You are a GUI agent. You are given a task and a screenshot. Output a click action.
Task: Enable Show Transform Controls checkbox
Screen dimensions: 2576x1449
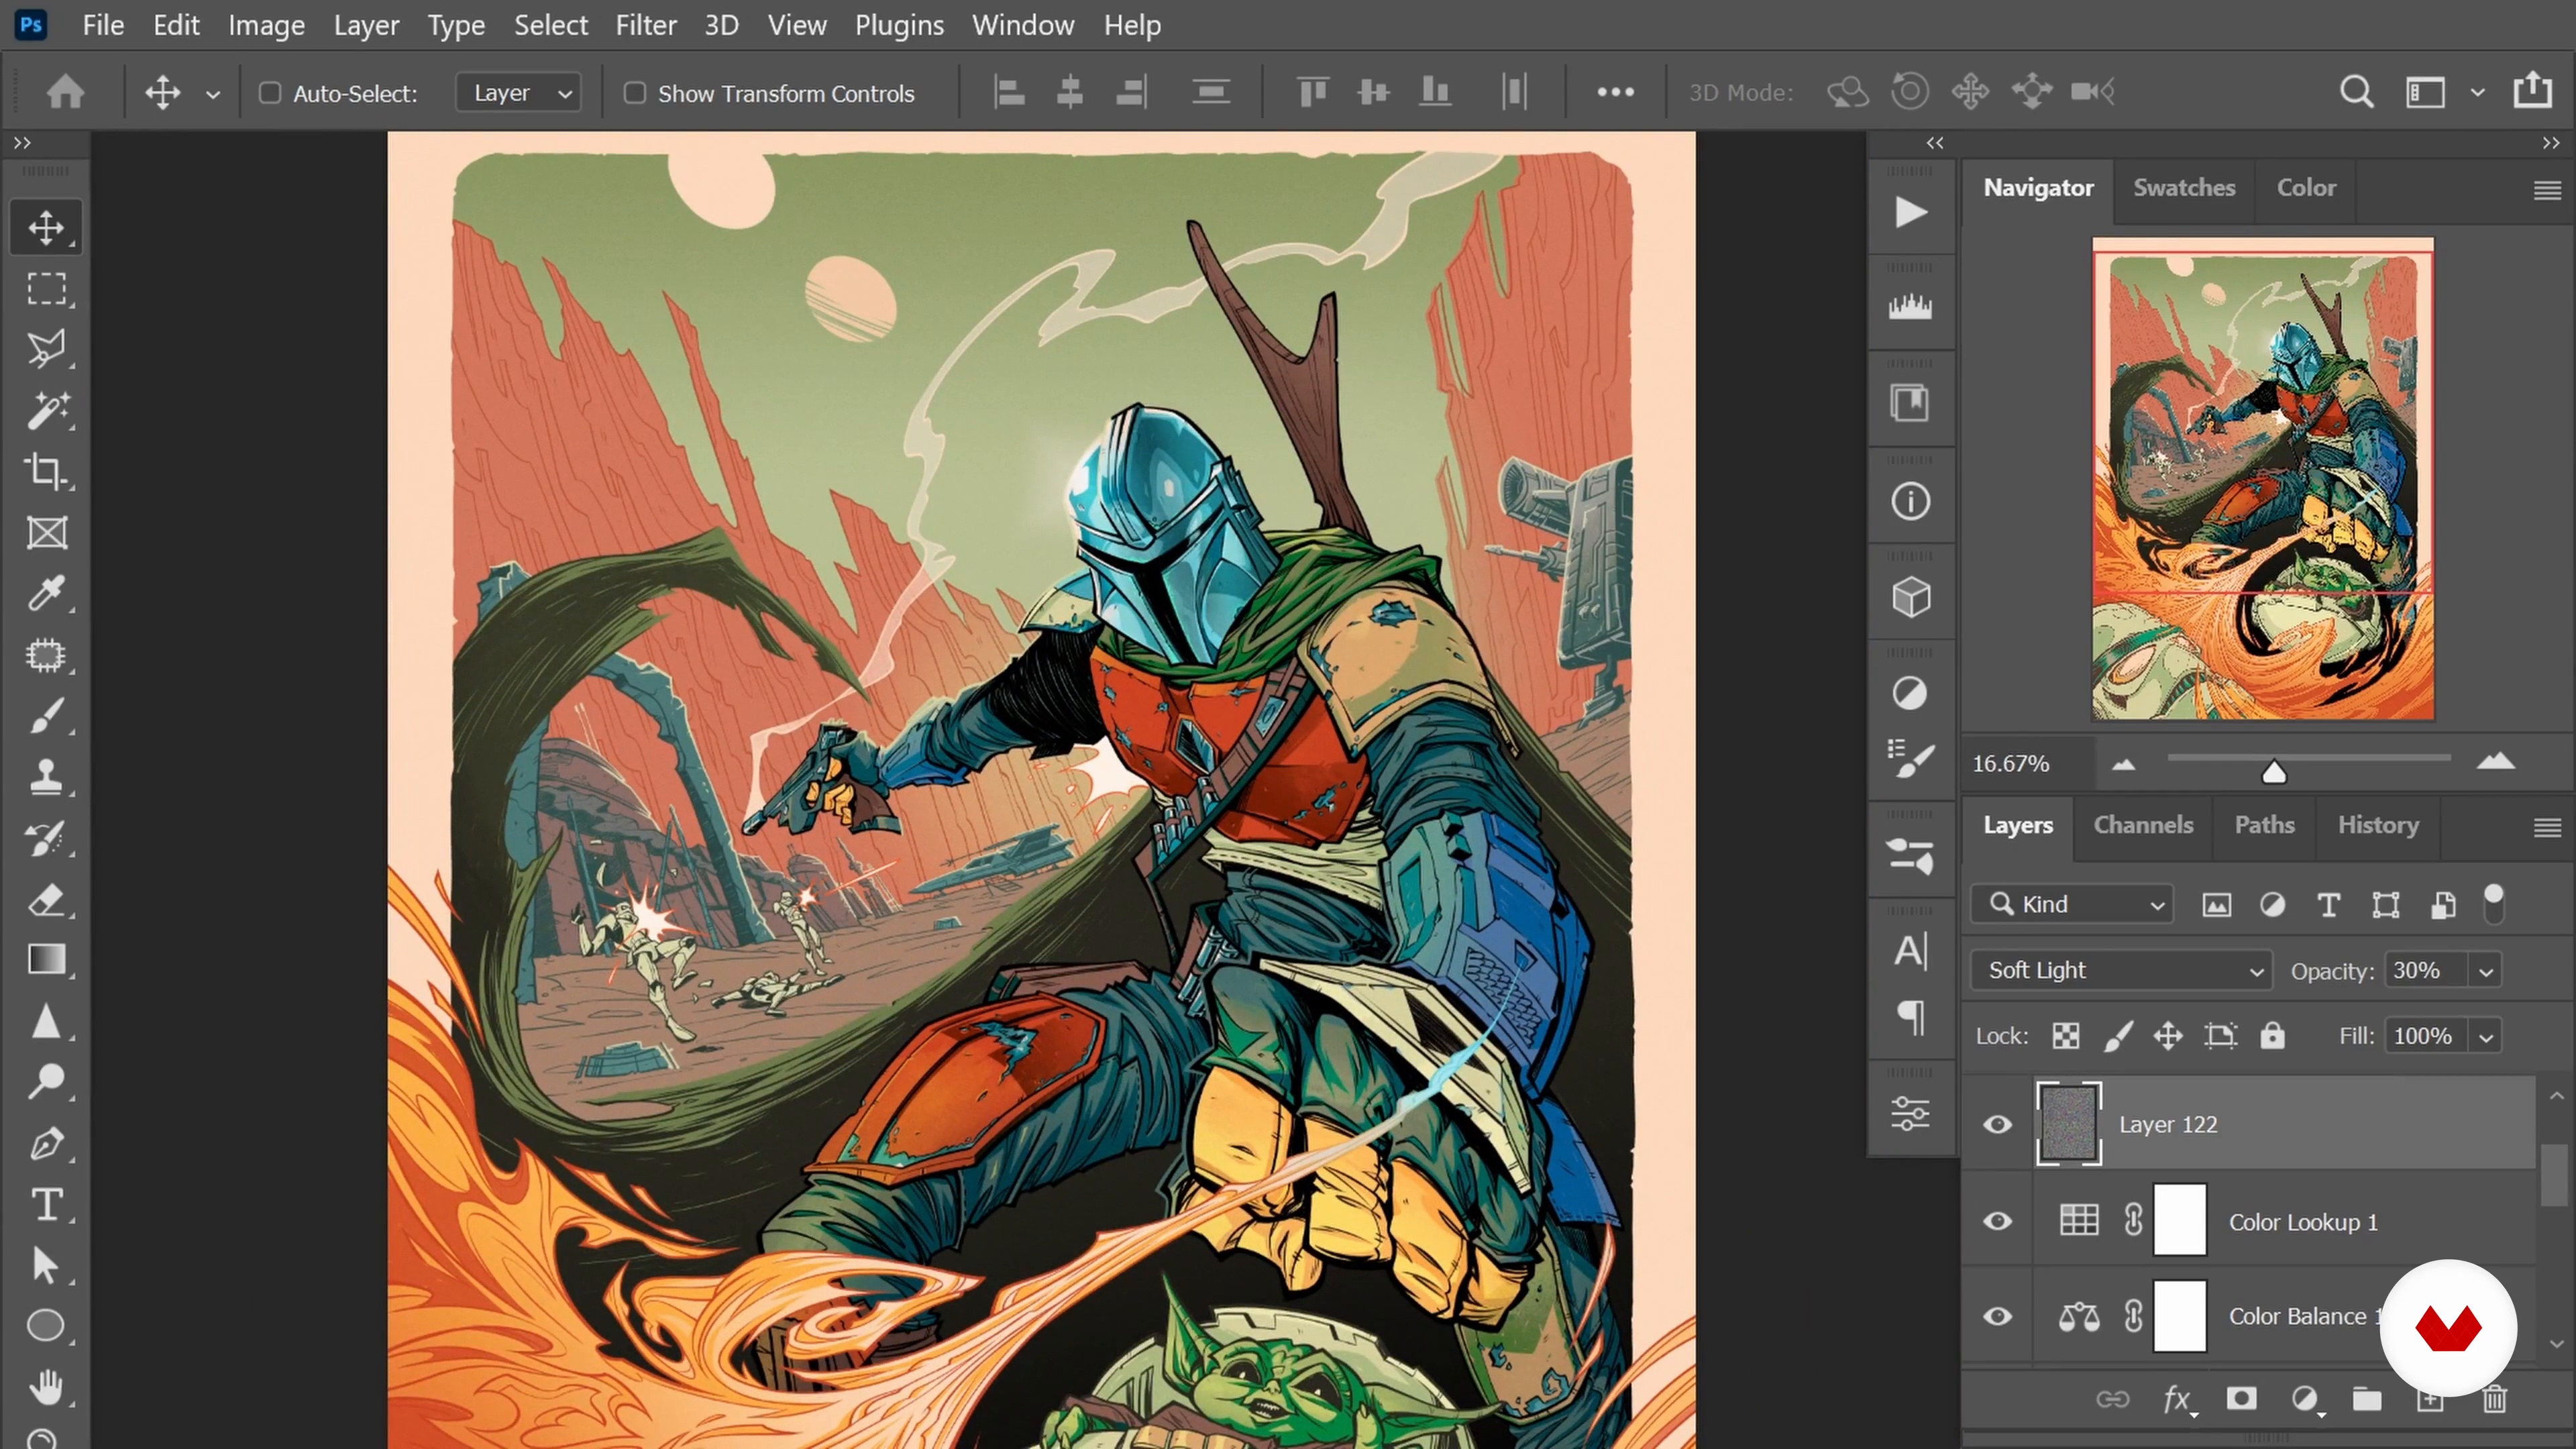pos(635,93)
